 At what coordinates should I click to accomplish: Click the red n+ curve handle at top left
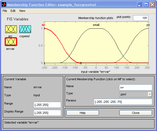pos(44,28)
